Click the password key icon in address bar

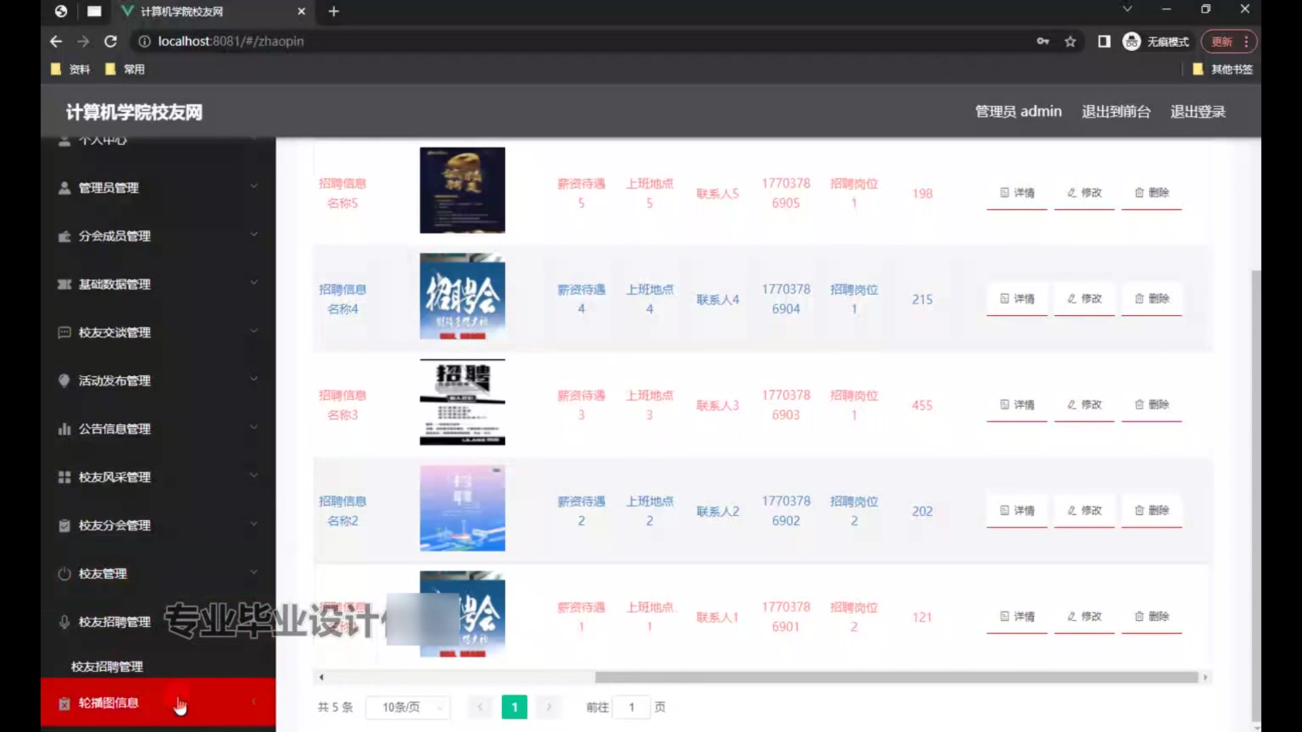tap(1043, 41)
